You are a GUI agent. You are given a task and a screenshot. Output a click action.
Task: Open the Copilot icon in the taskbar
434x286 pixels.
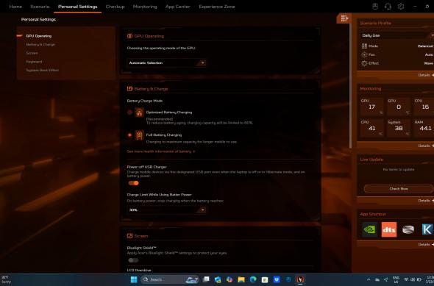(x=230, y=279)
